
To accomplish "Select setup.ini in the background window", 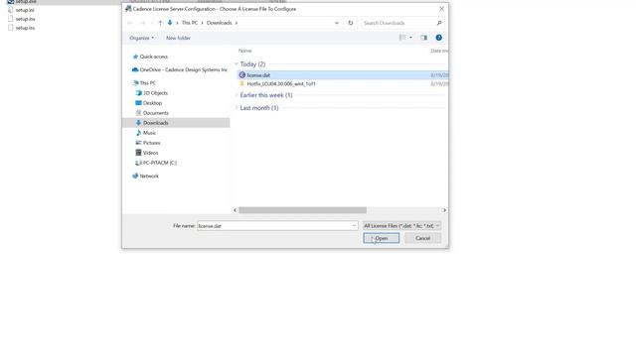I will (x=25, y=10).
